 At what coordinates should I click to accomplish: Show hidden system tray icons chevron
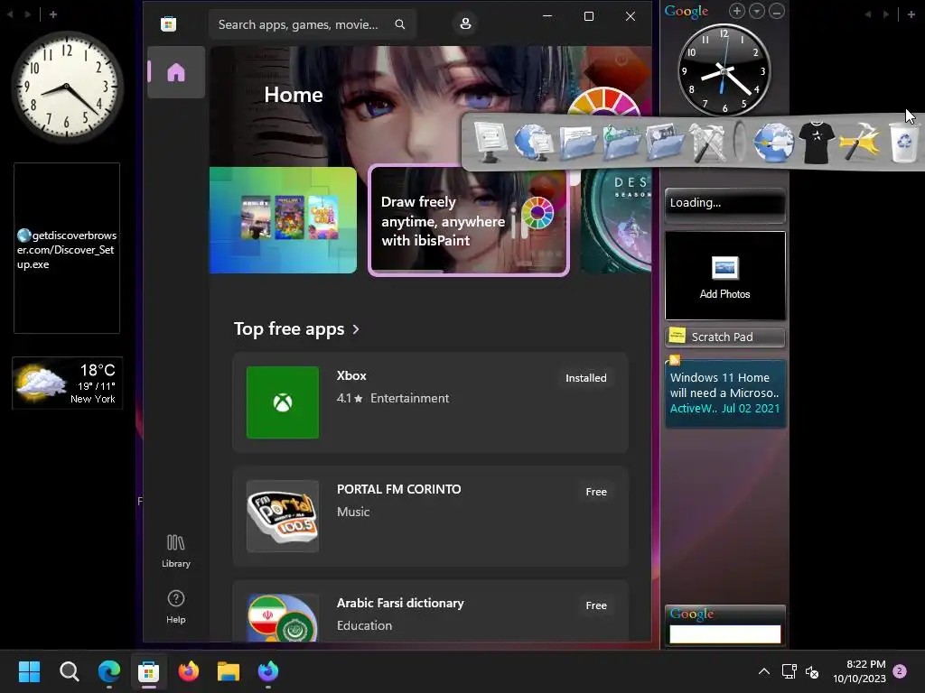tap(764, 671)
